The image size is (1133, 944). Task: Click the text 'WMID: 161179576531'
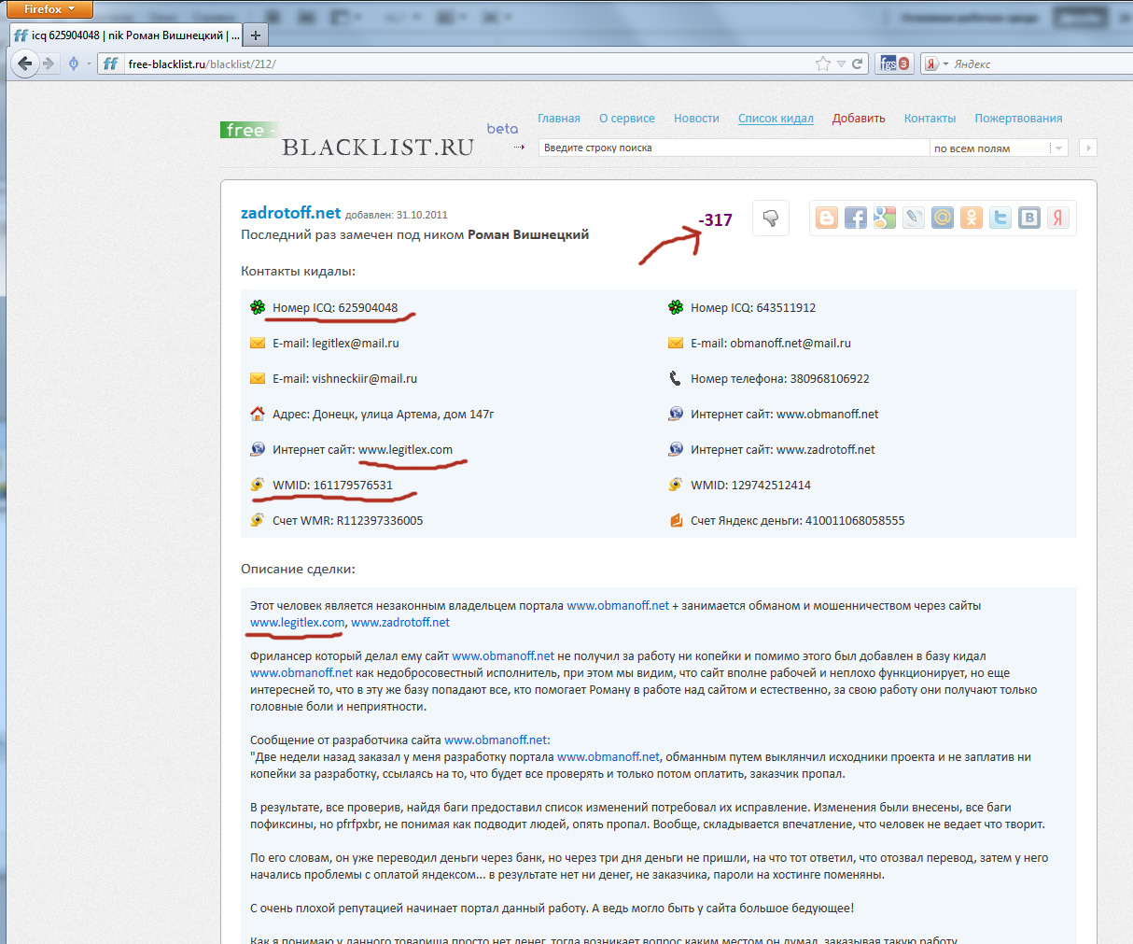[x=332, y=486]
